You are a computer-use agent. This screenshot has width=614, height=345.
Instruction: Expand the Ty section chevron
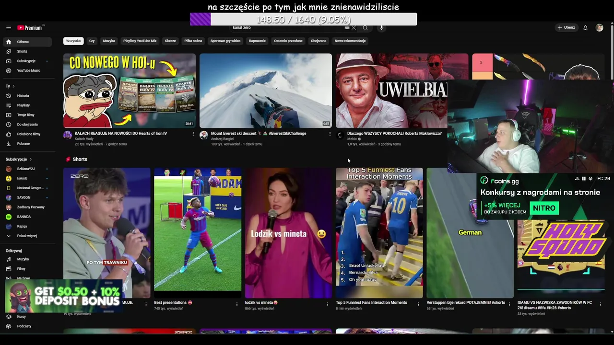point(13,86)
